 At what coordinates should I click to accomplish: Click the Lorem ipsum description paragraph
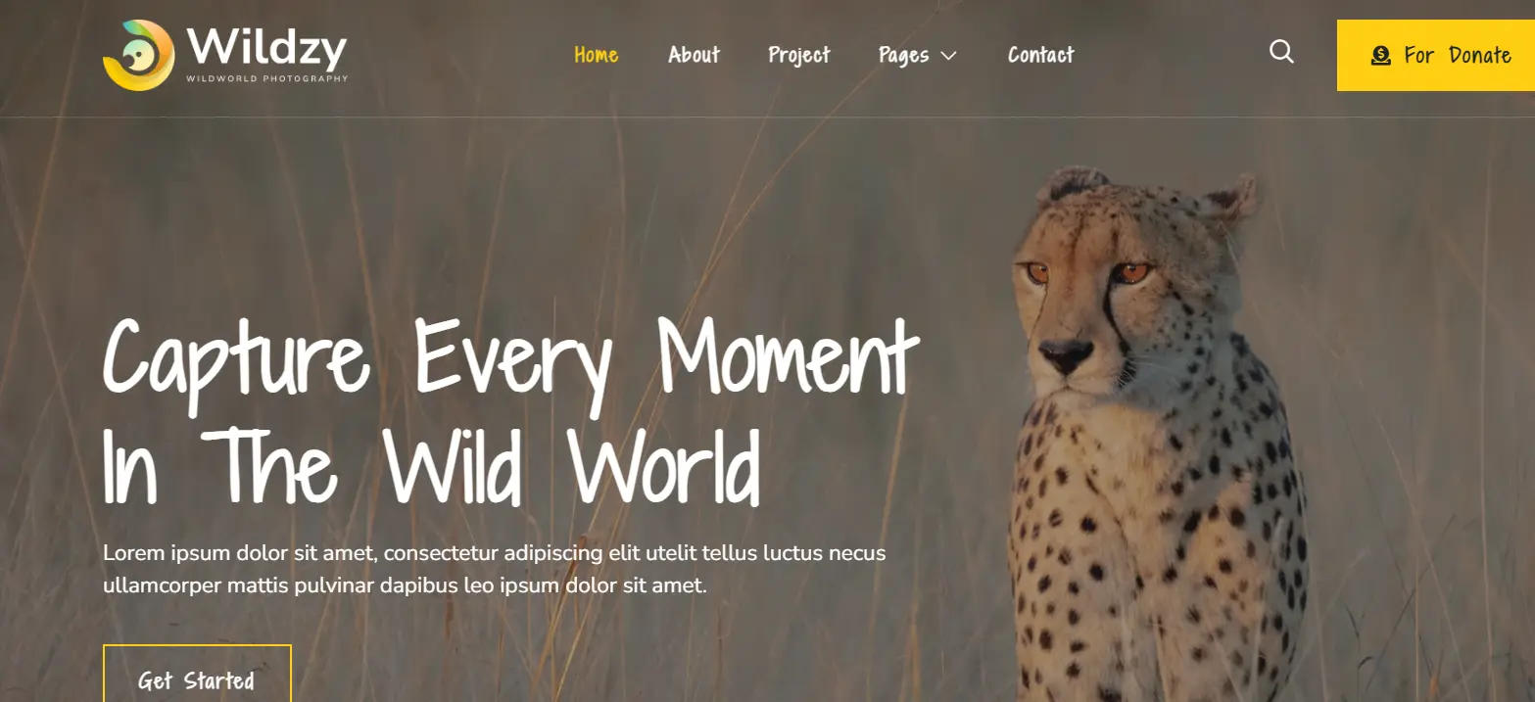tap(495, 570)
